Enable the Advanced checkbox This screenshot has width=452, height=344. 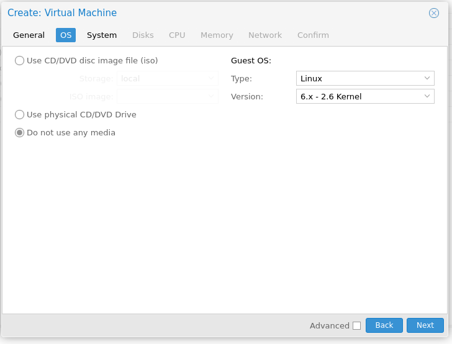click(x=356, y=325)
